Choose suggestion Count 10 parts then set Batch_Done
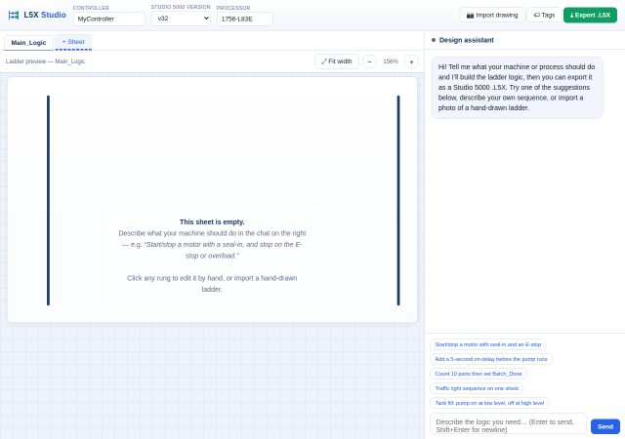The image size is (625, 439). click(479, 374)
